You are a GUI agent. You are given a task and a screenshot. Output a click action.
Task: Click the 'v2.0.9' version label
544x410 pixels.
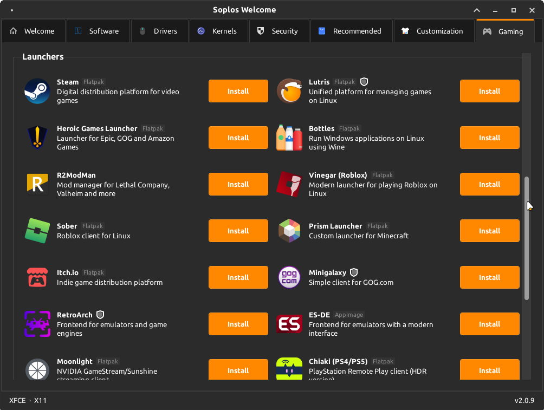(524, 400)
